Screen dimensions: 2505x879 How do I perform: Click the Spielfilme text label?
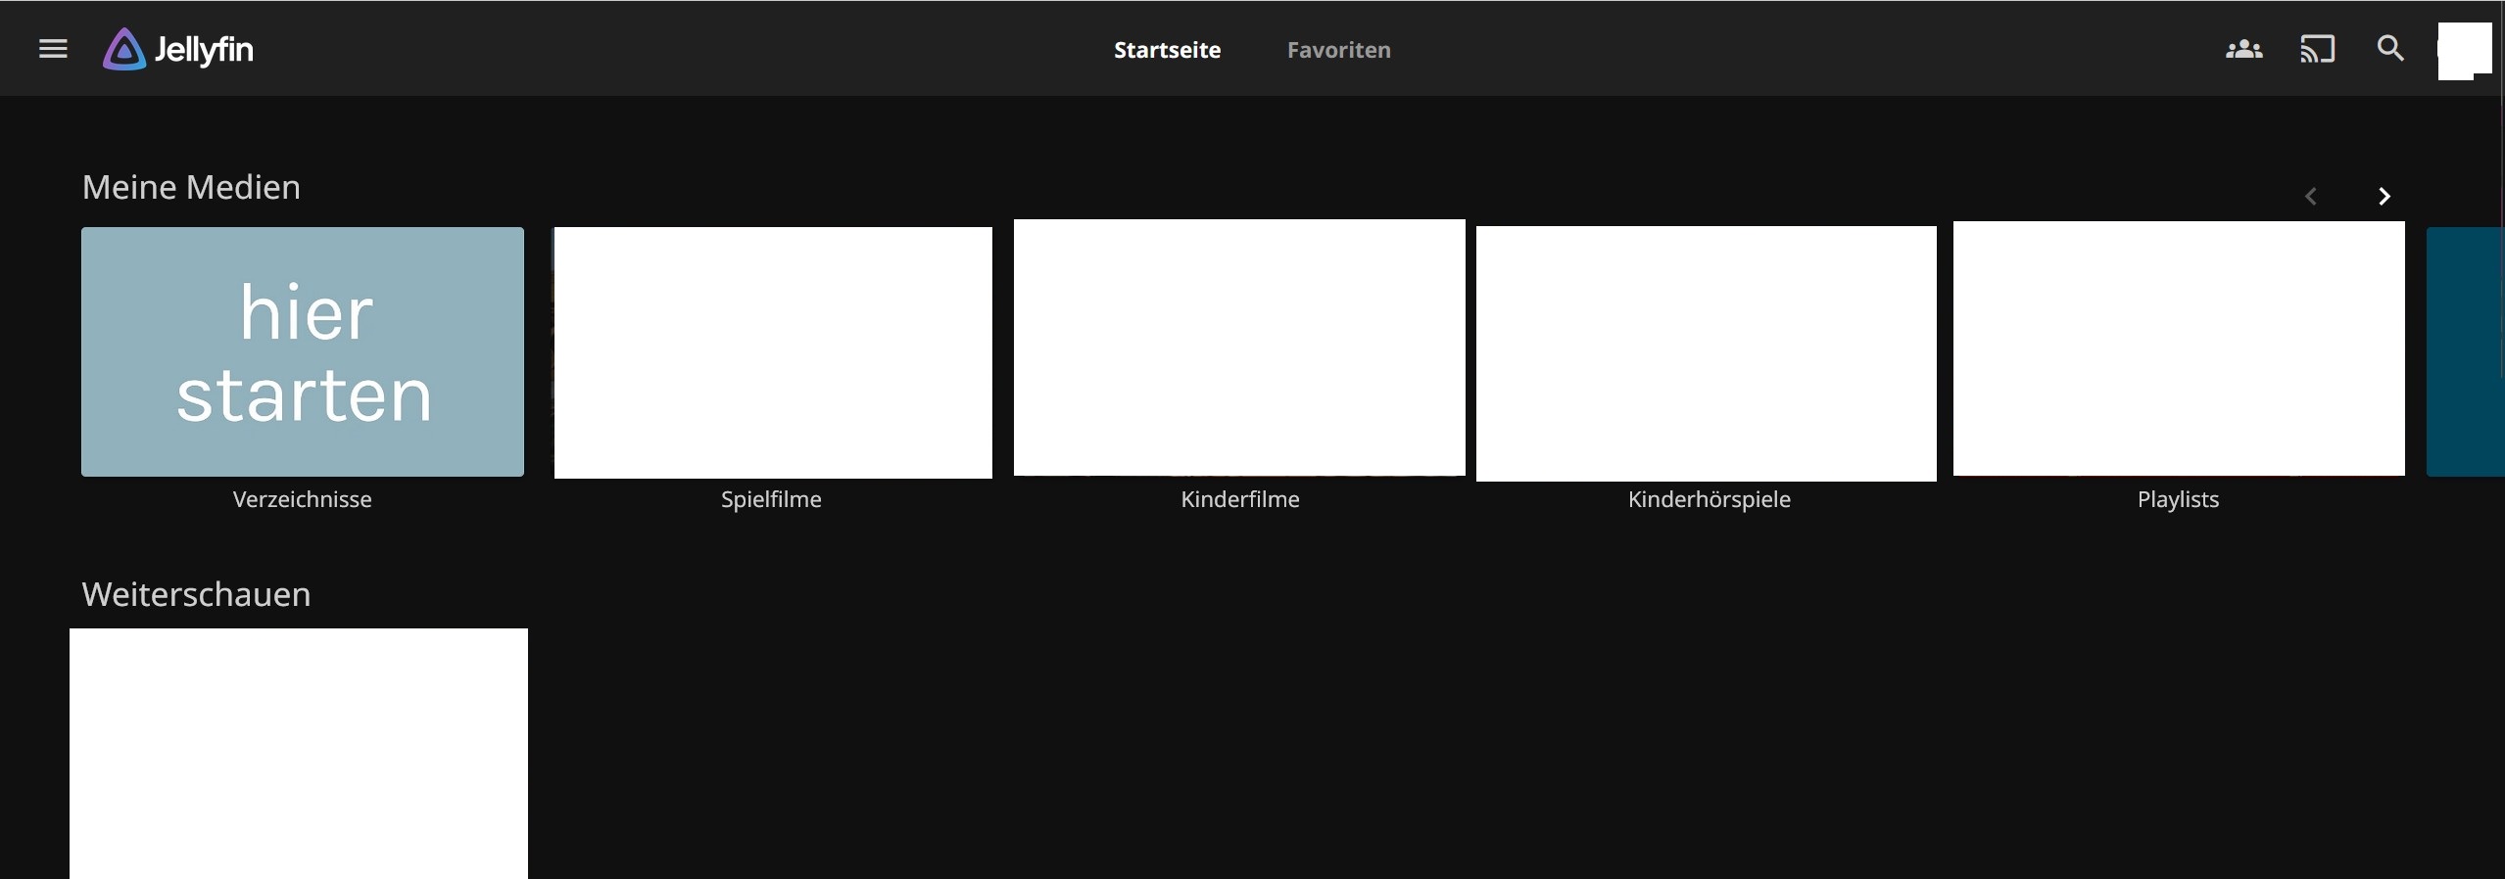click(771, 499)
